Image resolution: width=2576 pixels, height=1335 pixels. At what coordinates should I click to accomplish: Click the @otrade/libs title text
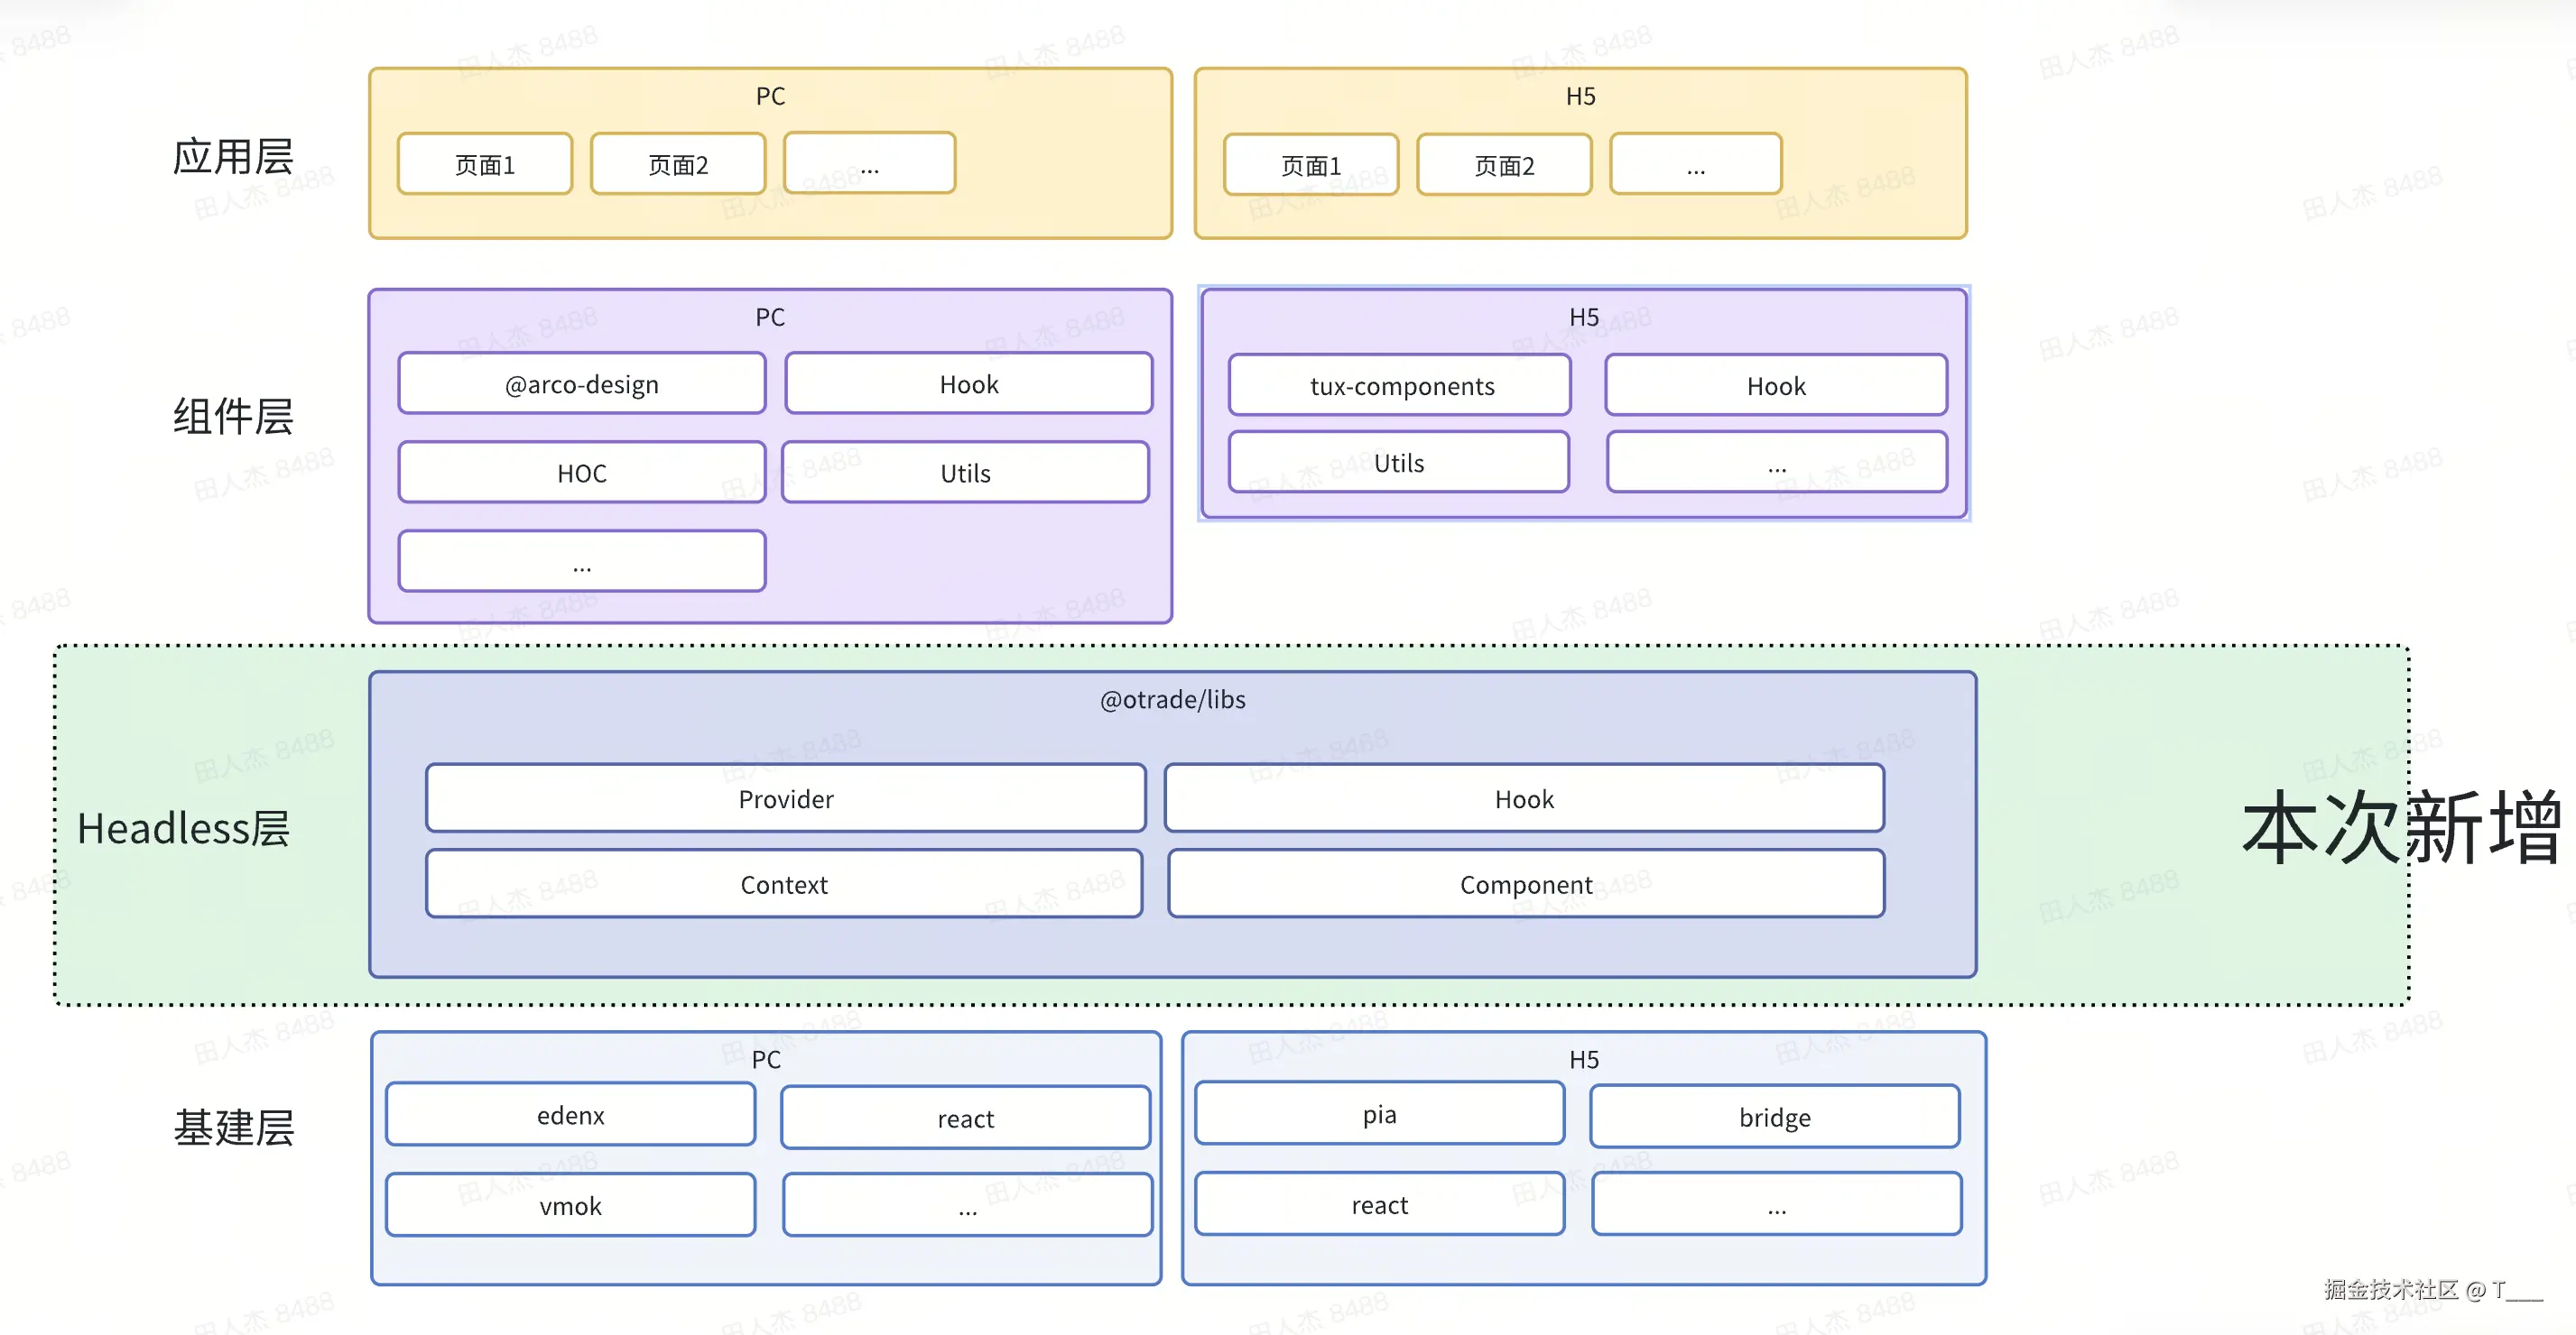pos(1172,699)
